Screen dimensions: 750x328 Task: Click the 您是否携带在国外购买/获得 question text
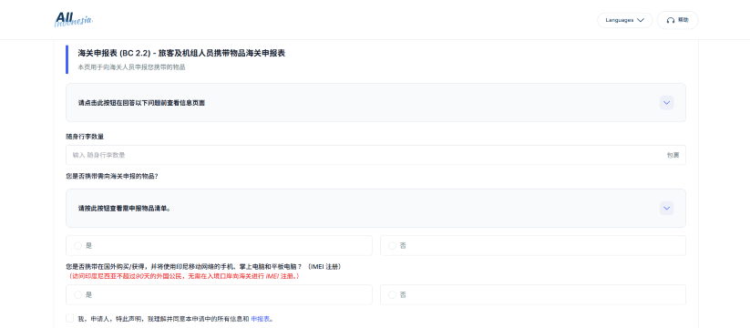click(203, 266)
